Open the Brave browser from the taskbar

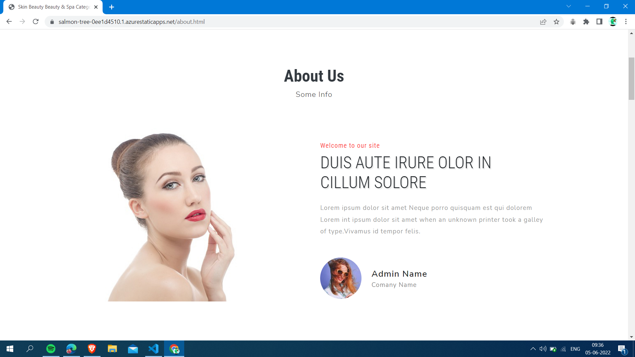pos(92,349)
